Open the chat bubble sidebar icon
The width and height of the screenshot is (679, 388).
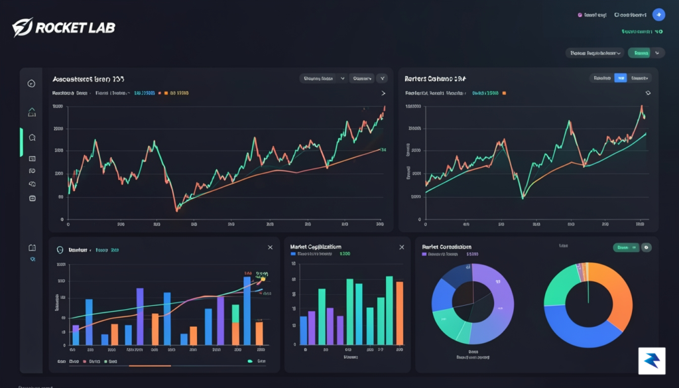click(32, 138)
